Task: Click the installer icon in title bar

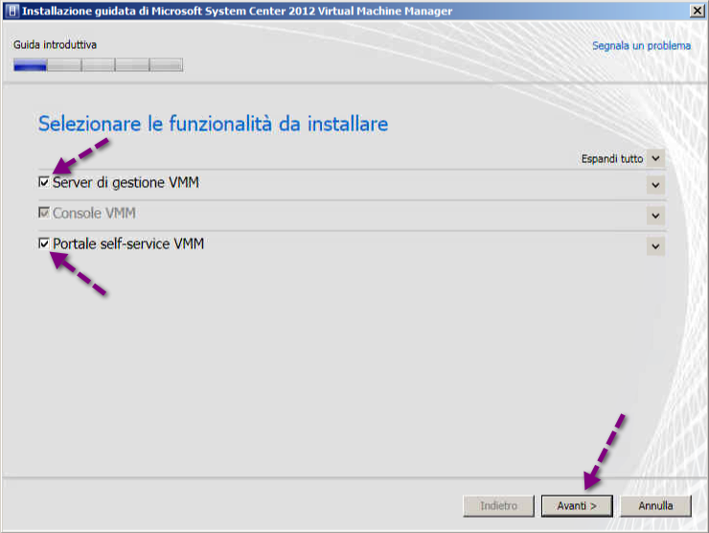Action: point(12,11)
